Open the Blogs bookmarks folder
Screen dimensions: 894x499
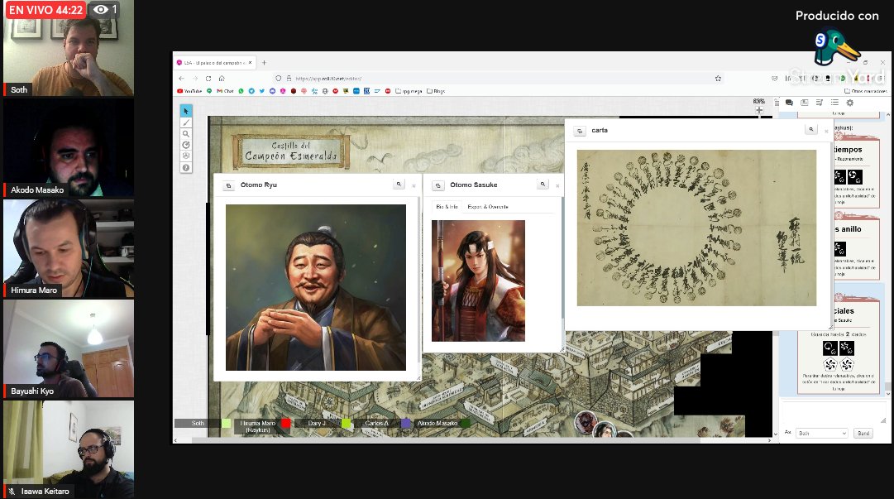click(436, 91)
